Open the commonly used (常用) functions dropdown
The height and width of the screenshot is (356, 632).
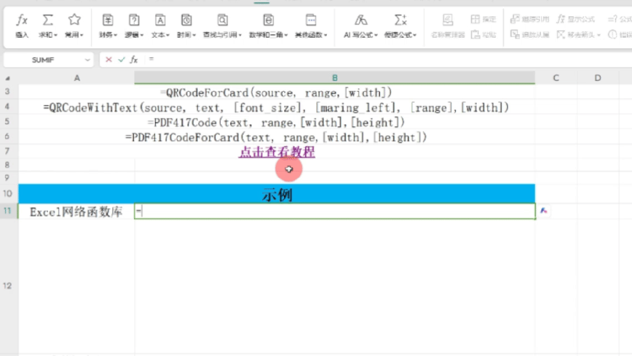pyautogui.click(x=74, y=26)
